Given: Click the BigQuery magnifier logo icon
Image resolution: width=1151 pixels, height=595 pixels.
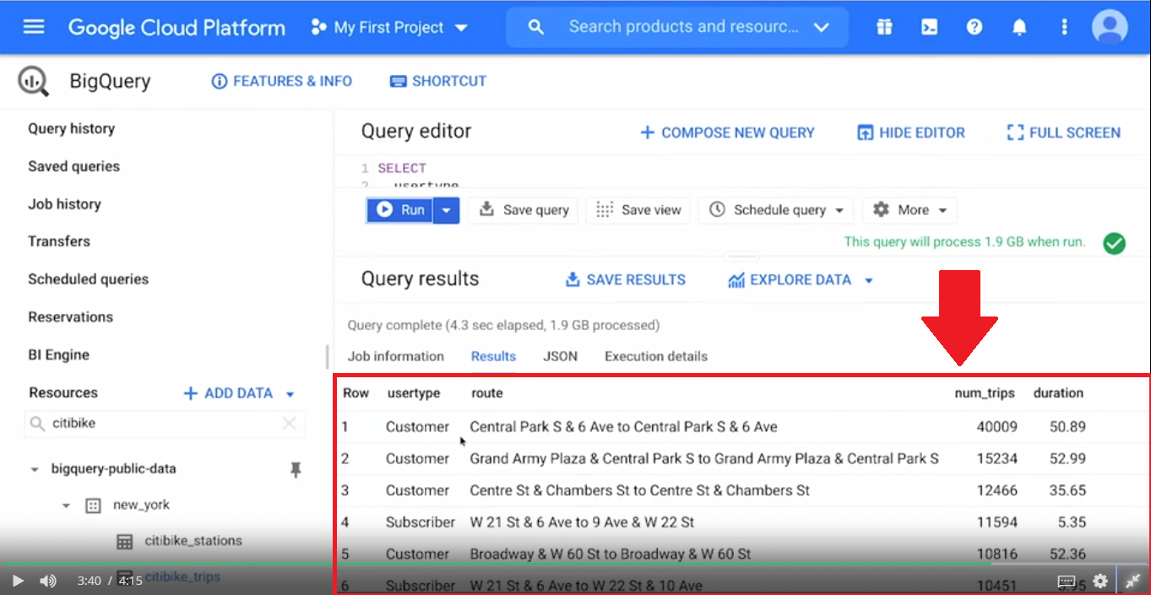Looking at the screenshot, I should pyautogui.click(x=33, y=82).
